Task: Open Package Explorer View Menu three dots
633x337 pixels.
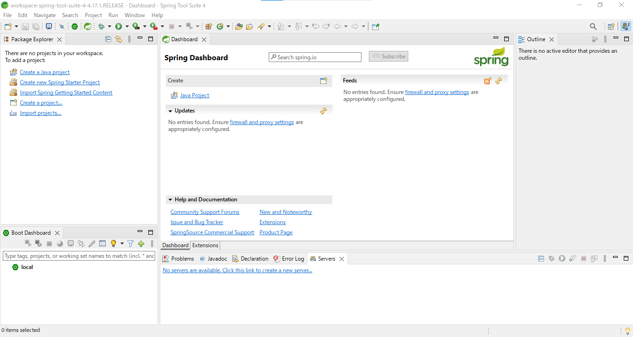Action: (129, 39)
